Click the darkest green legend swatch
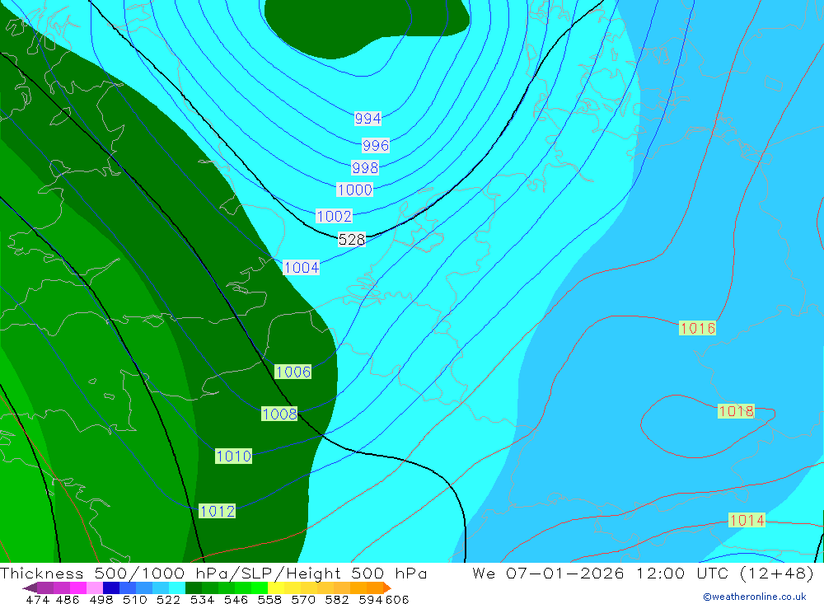The width and height of the screenshot is (824, 604). (194, 588)
